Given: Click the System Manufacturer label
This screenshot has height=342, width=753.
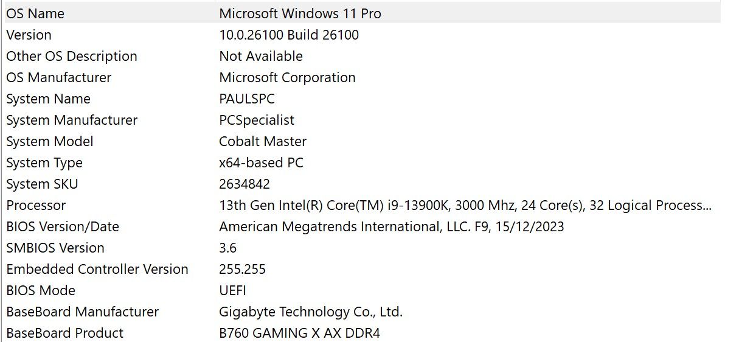Looking at the screenshot, I should pyautogui.click(x=72, y=120).
